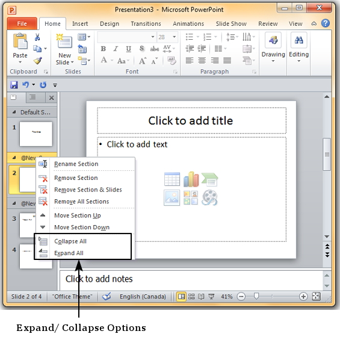The height and width of the screenshot is (340, 340).
Task: Switch to the Animations tab
Action: click(x=188, y=23)
